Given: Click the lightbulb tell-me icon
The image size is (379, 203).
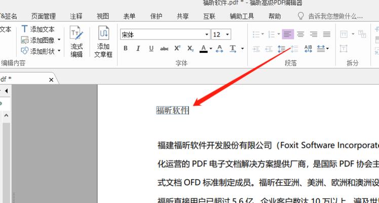Looking at the screenshot, I should (300, 16).
